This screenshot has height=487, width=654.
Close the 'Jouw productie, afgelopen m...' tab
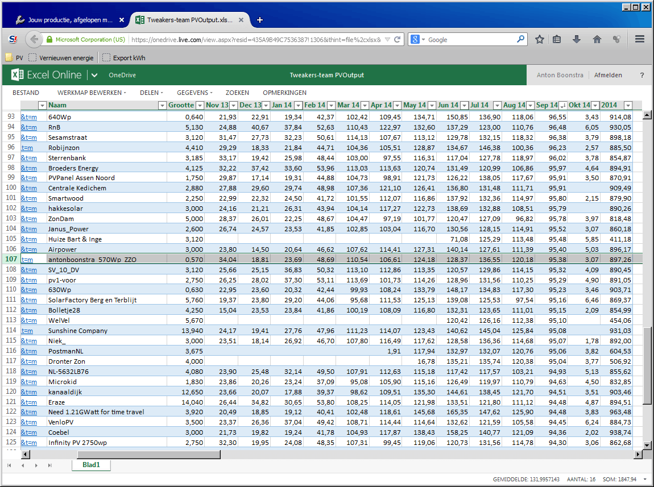(121, 20)
